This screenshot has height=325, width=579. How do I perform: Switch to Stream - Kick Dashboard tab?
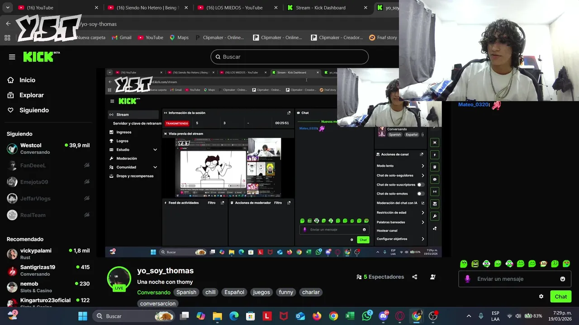tap(327, 8)
